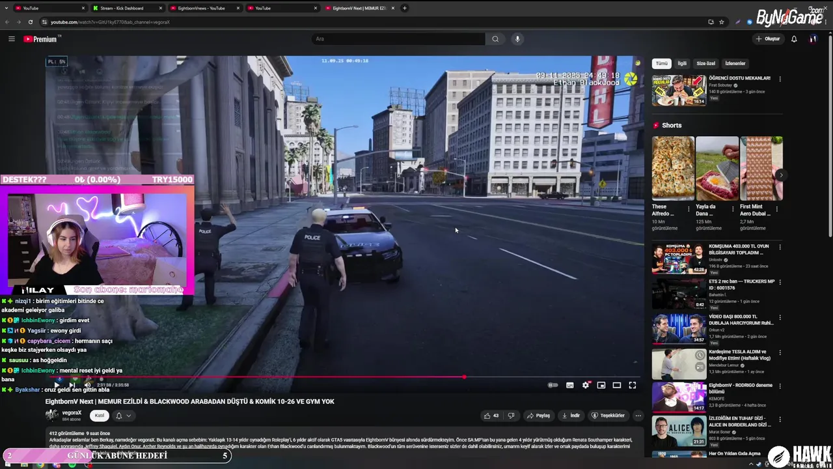This screenshot has width=833, height=469.
Task: Select the İlgili filter chip
Action: 682,63
